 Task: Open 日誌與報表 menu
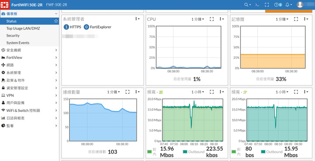(x=29, y=118)
